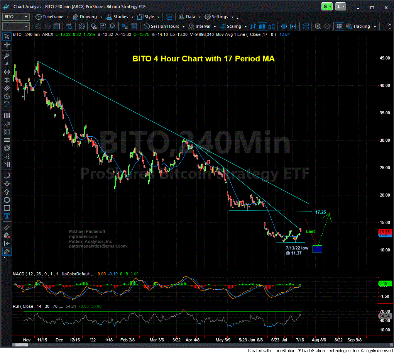Image resolution: width=394 pixels, height=353 pixels.
Task: Pick the parallel diagonal lines tool
Action: coord(7,88)
